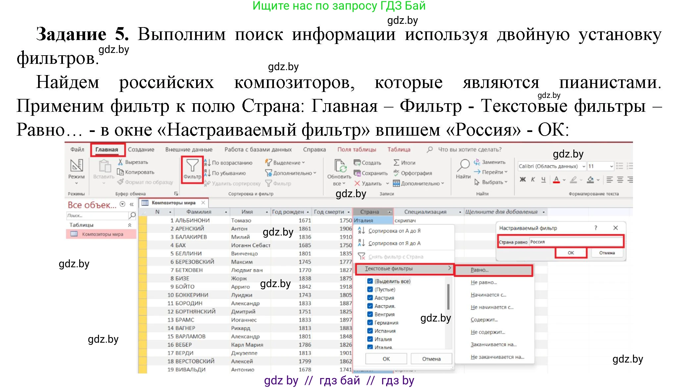The height and width of the screenshot is (388, 679).
Task: Click OK in the Настраиваемый фильтр dialog
Action: (571, 252)
